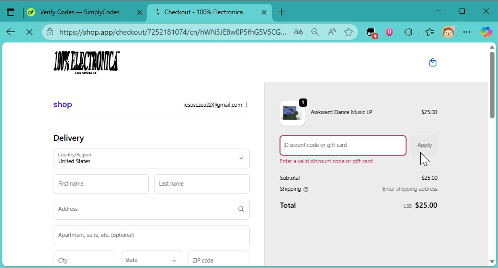Image resolution: width=498 pixels, height=268 pixels.
Task: Focus the City field
Action: (84, 260)
